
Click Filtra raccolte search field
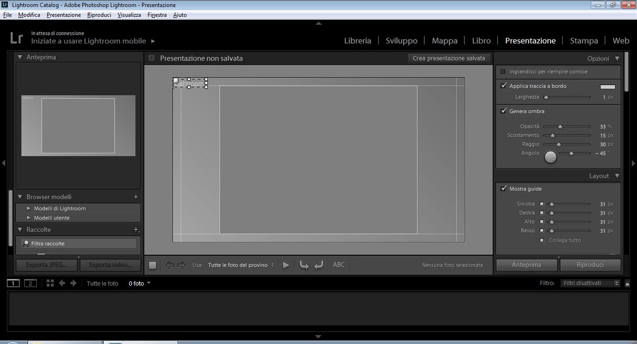tap(79, 244)
